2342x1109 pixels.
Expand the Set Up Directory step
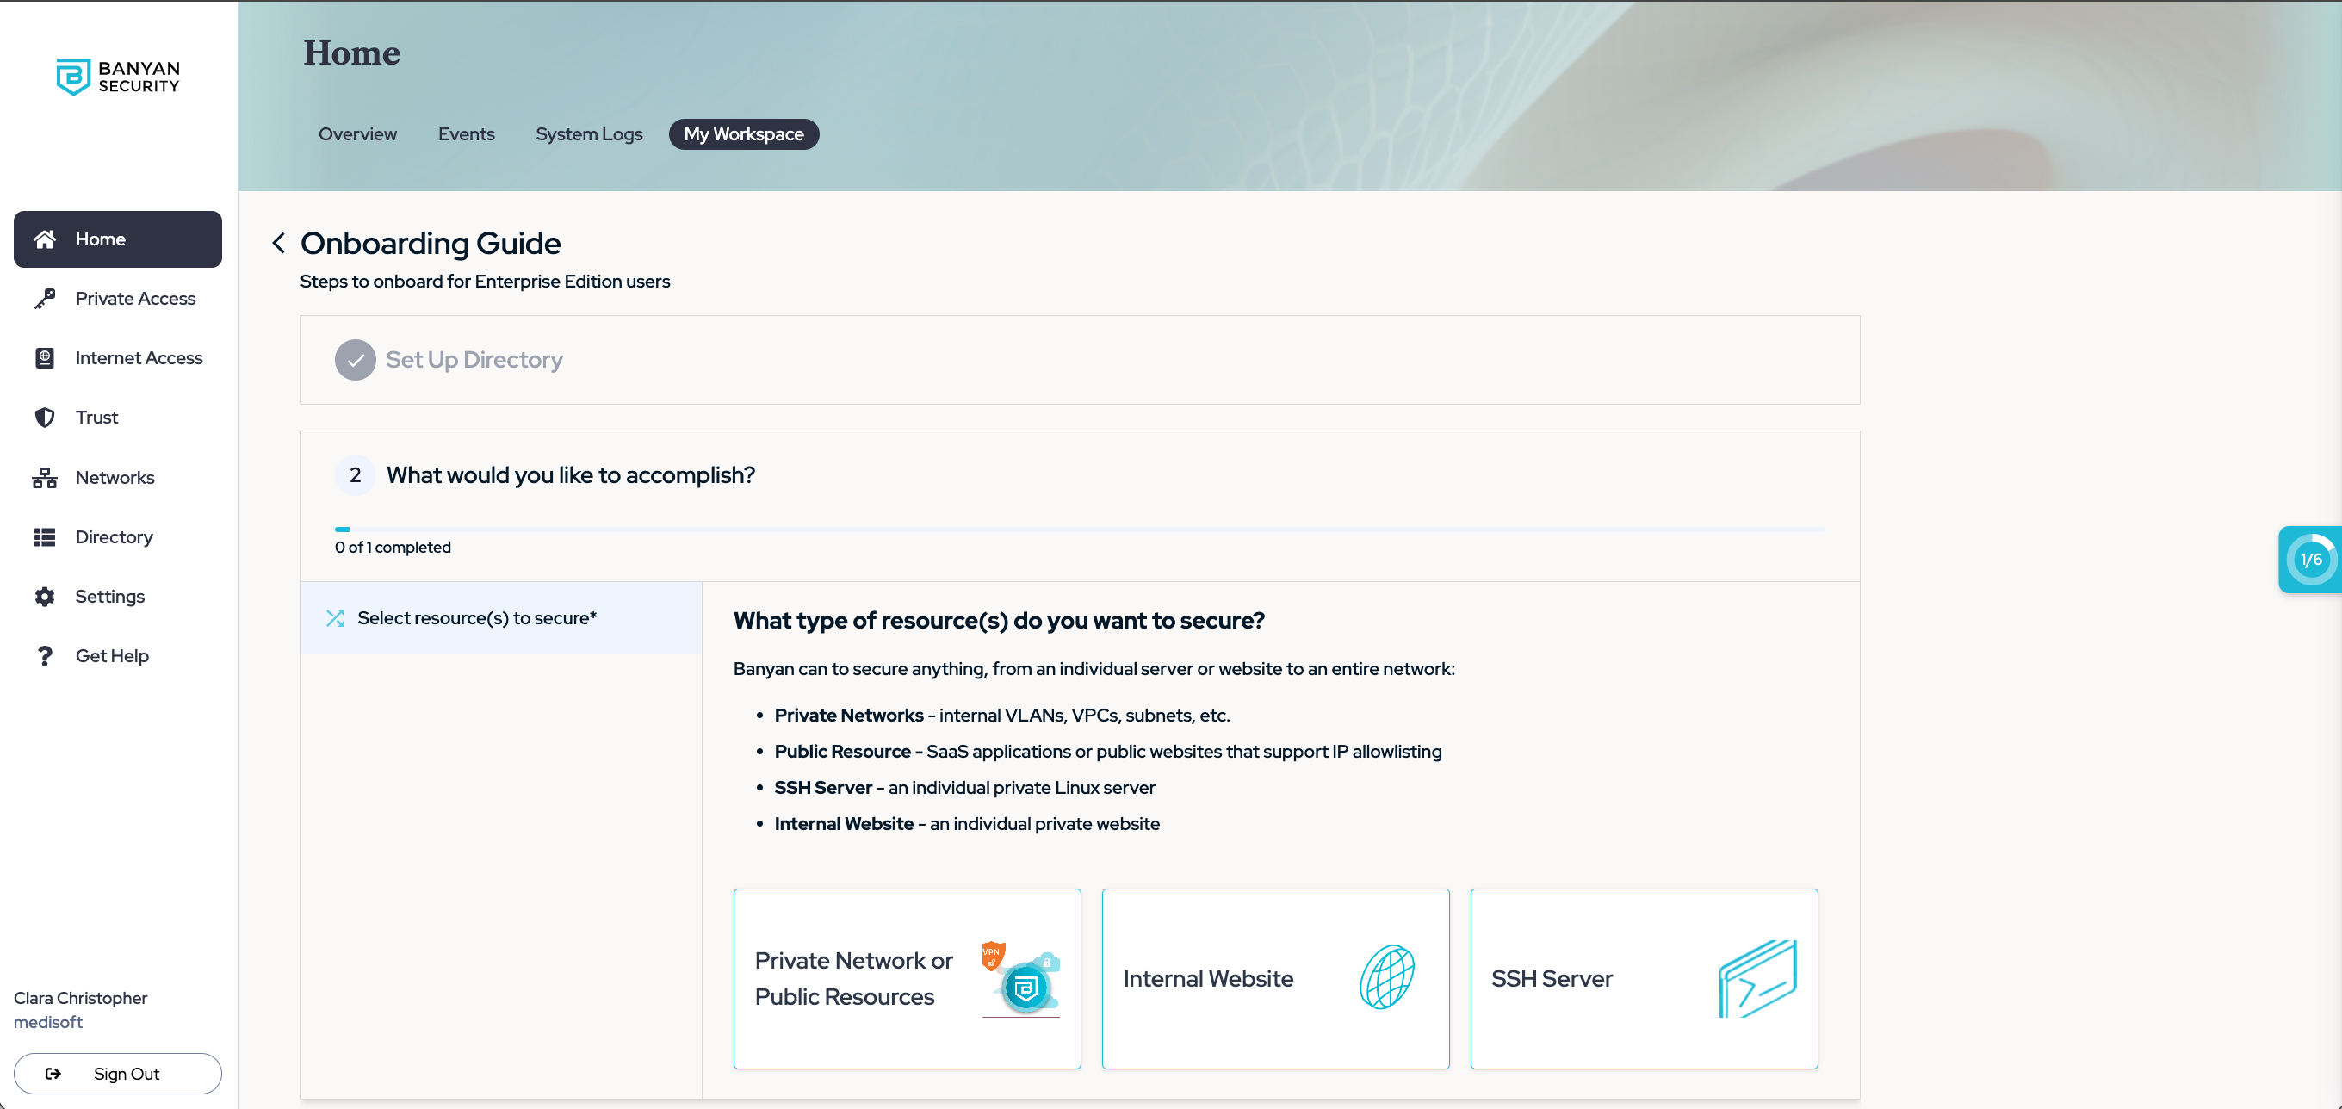(474, 360)
